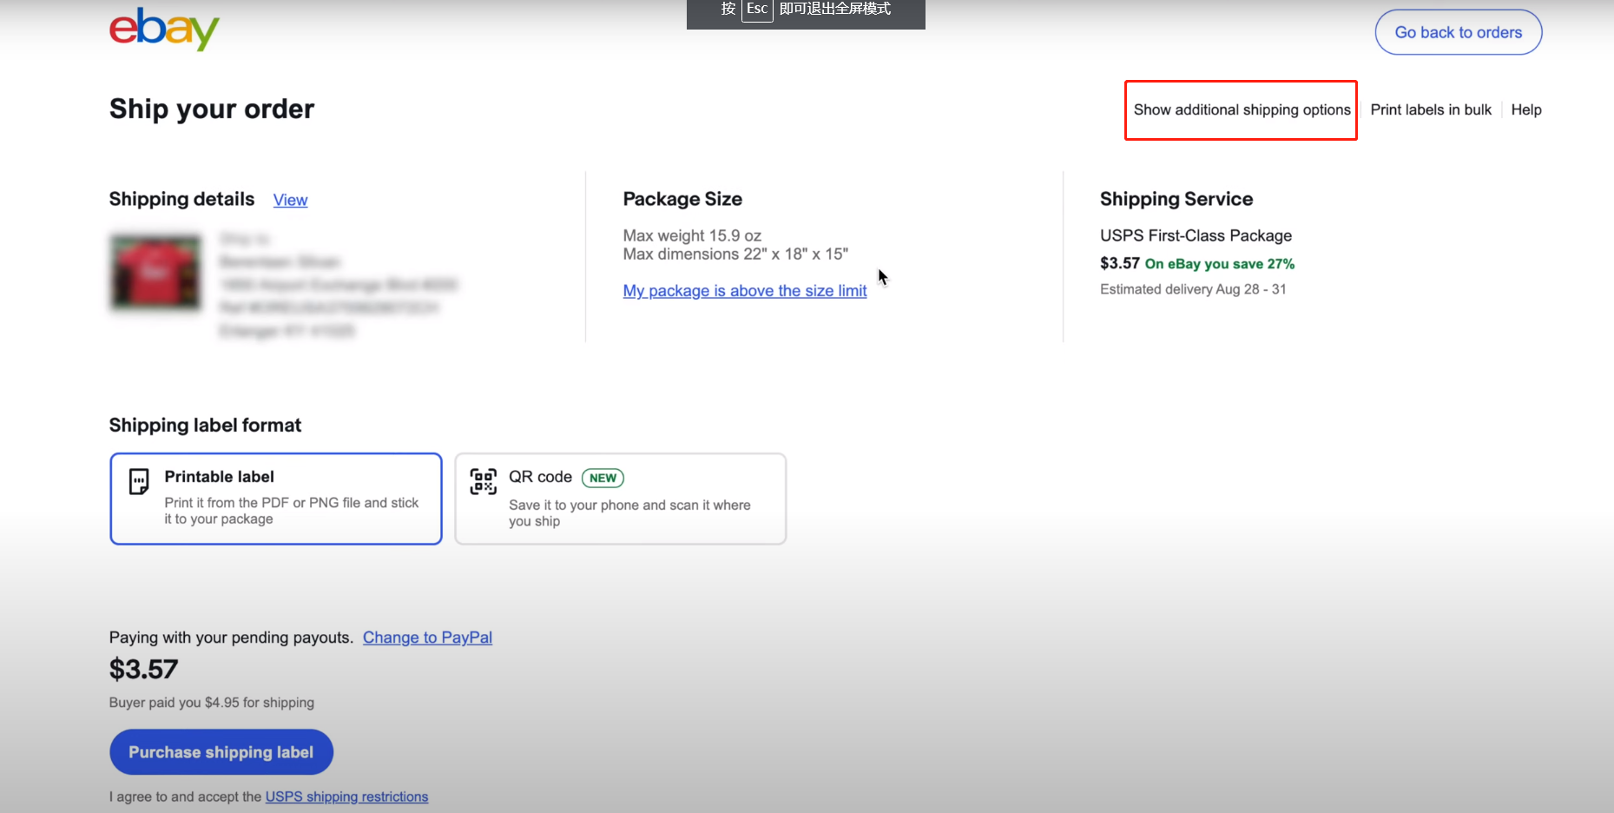Click the Shipping label format heading
Screen dimensions: 1614x813
pos(205,425)
